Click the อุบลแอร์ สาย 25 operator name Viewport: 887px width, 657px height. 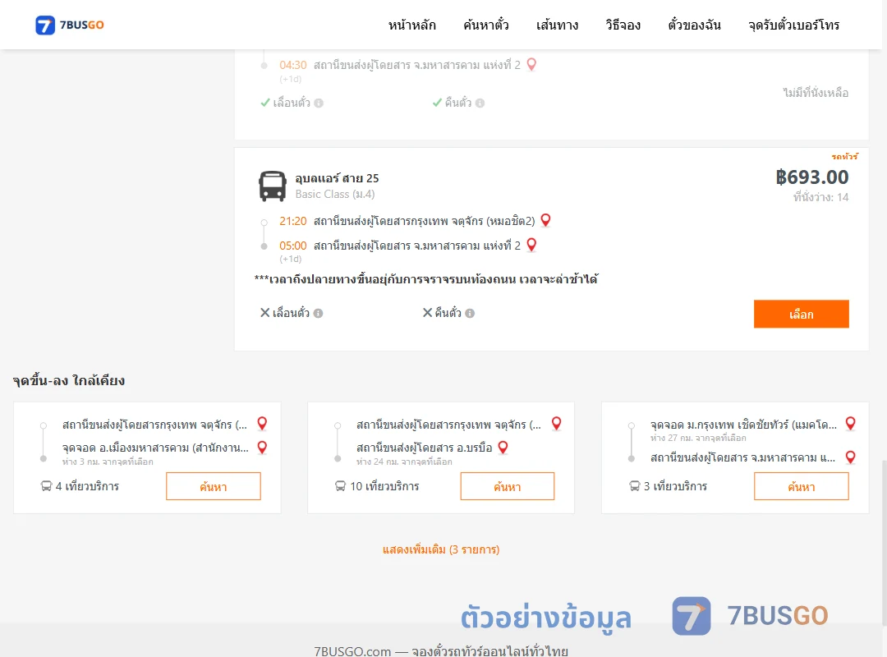click(x=338, y=178)
